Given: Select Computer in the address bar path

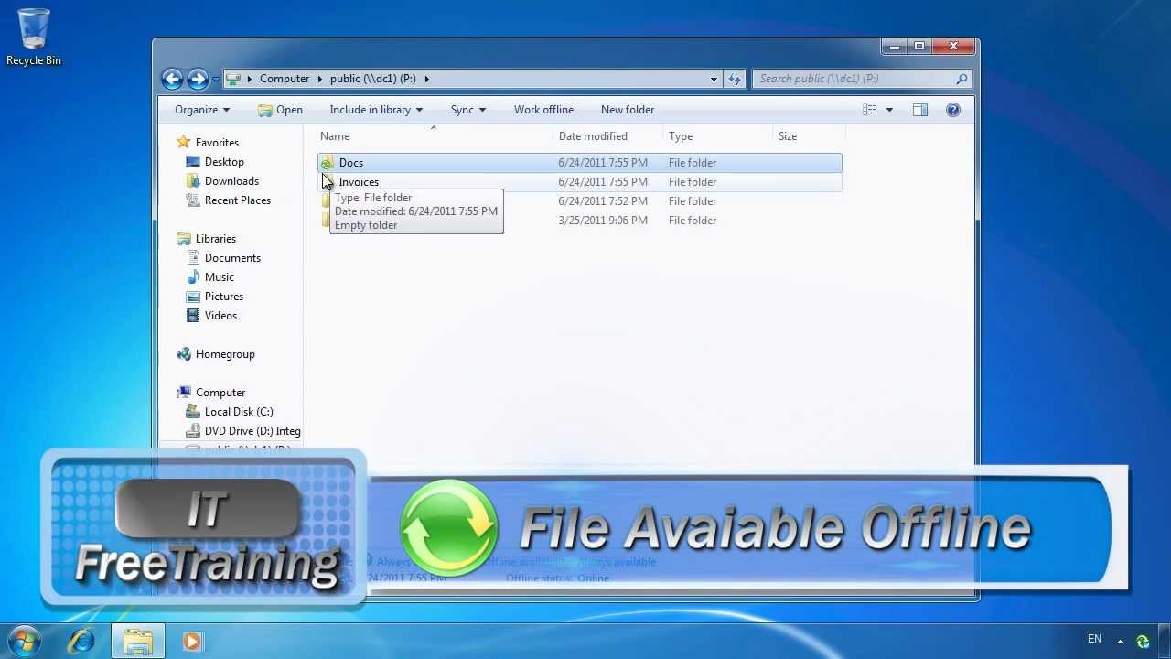Looking at the screenshot, I should tap(285, 79).
